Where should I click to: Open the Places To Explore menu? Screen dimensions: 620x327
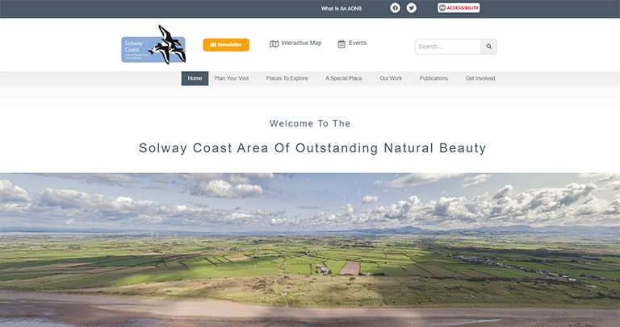pos(287,78)
